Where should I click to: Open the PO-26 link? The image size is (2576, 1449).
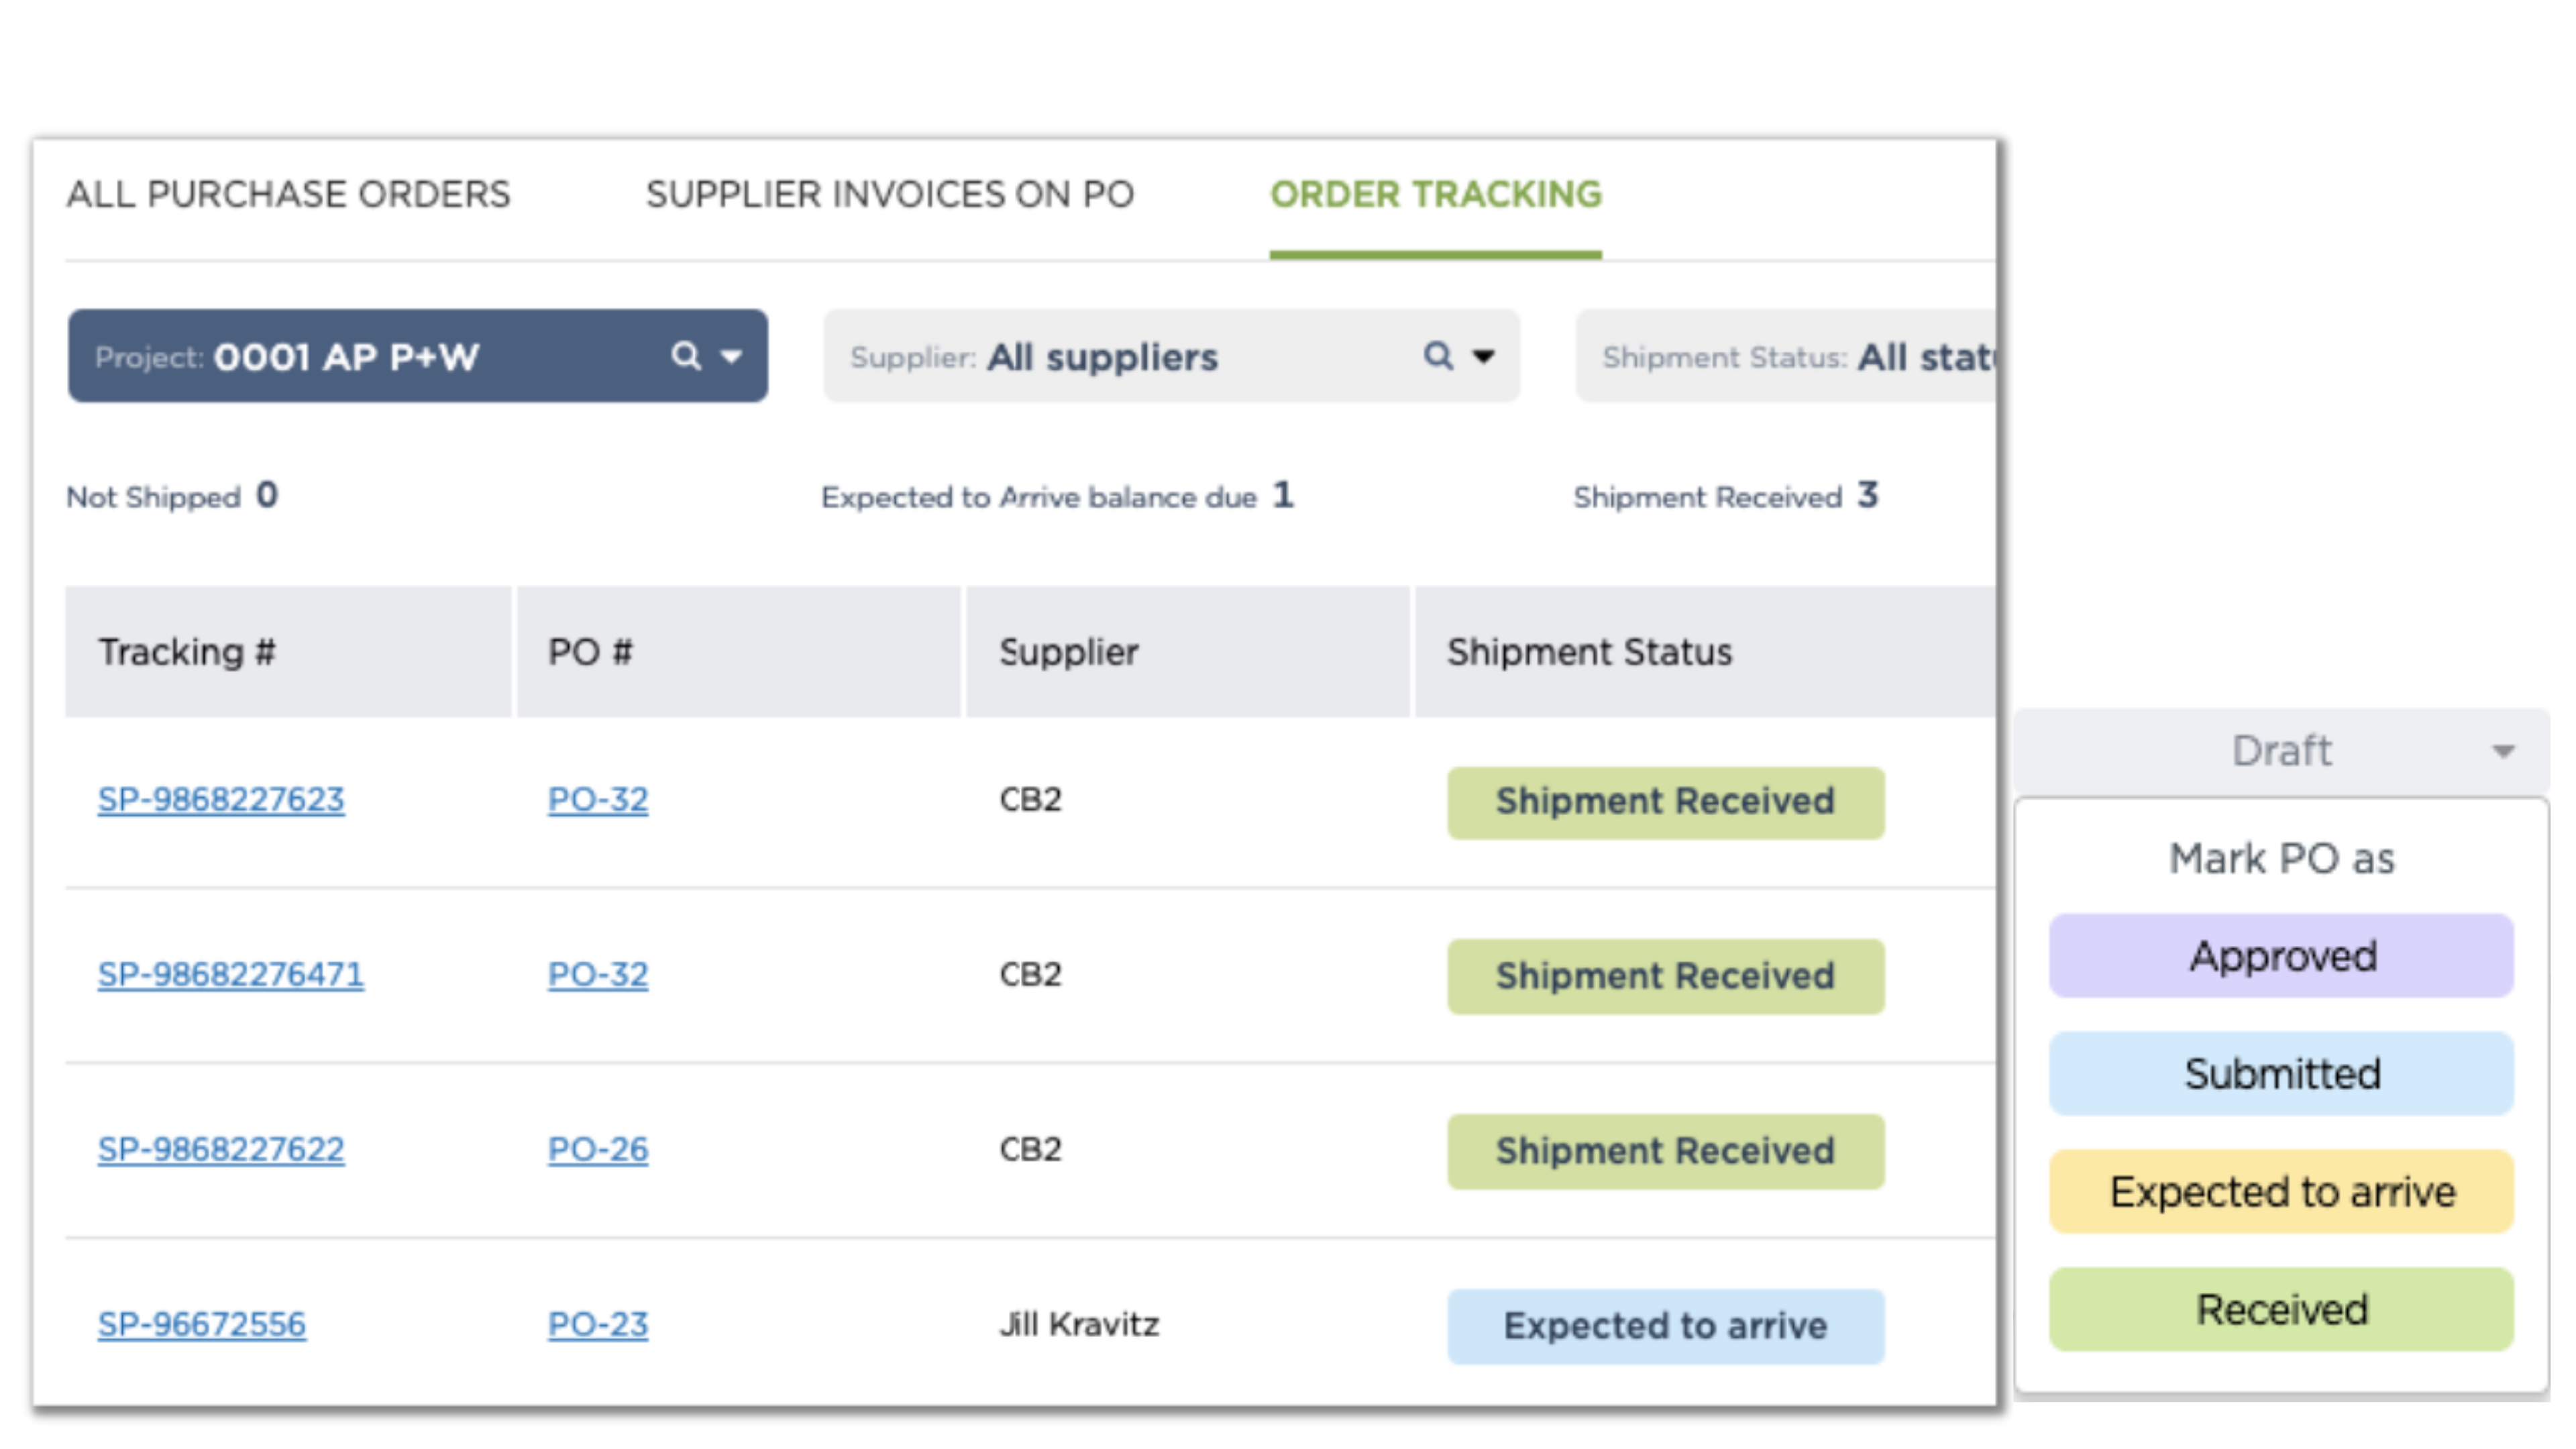click(598, 1150)
